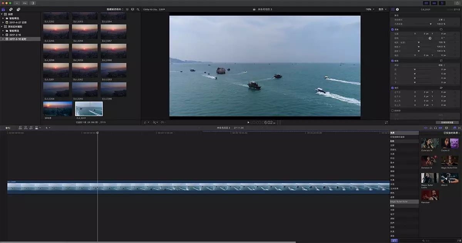Screen dimensions: 462x243
Task: Click the viewer fullscreen arrows icon
Action: point(386,122)
